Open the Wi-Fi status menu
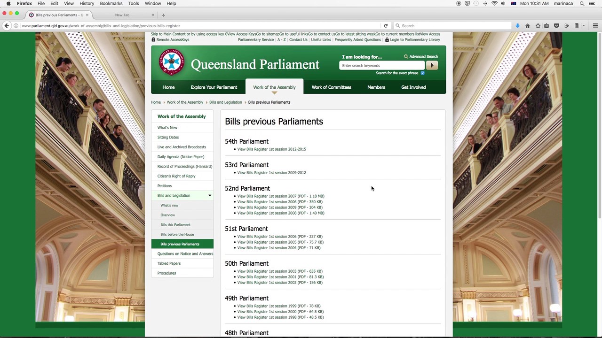602x338 pixels. 494,3
